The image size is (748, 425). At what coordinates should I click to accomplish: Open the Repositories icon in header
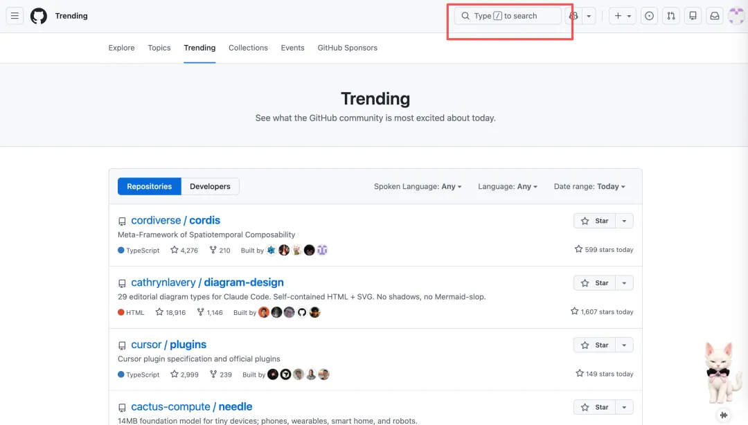[x=693, y=16]
